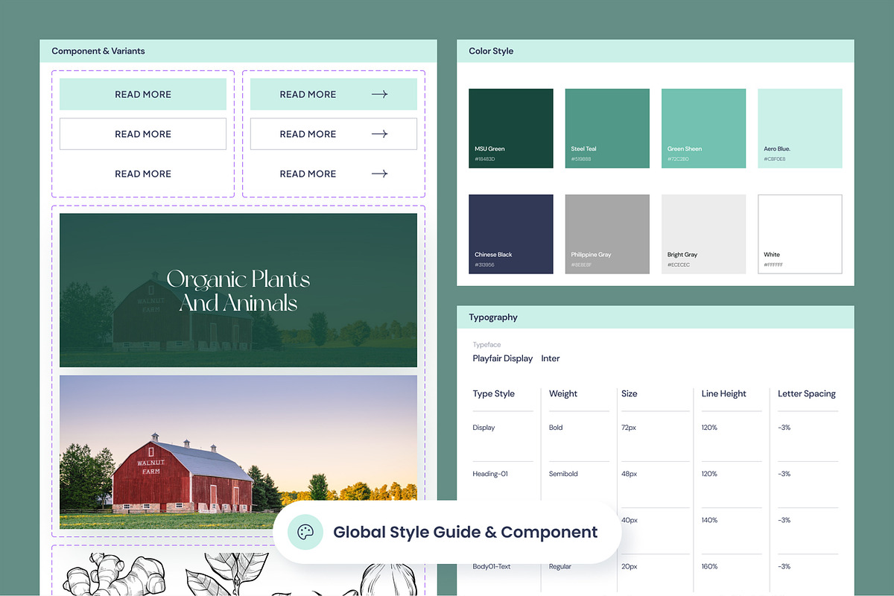
Task: Click the 140% line height cell
Action: [x=709, y=520]
